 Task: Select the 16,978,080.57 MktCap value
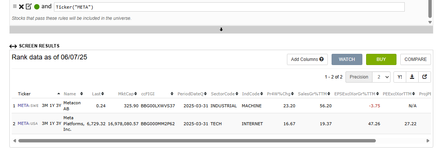tap(123, 124)
